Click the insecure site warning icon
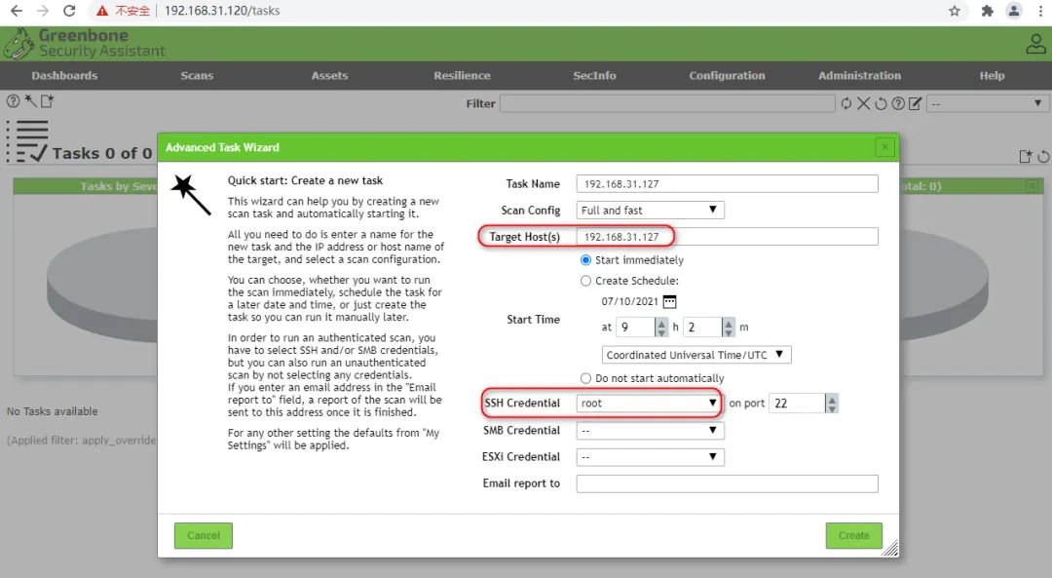 [x=102, y=11]
